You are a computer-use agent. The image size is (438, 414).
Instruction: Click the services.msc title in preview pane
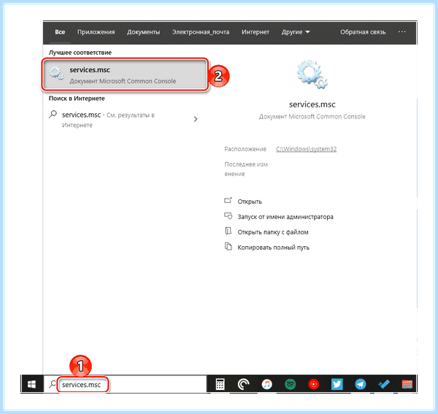click(x=312, y=104)
